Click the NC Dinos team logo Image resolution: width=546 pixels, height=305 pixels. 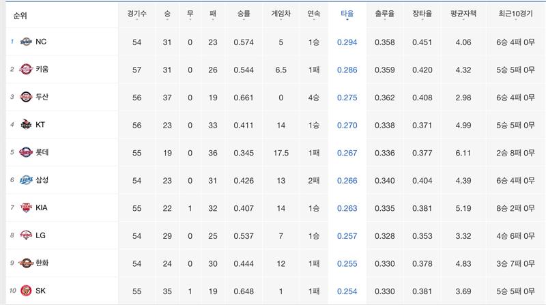pyautogui.click(x=26, y=42)
